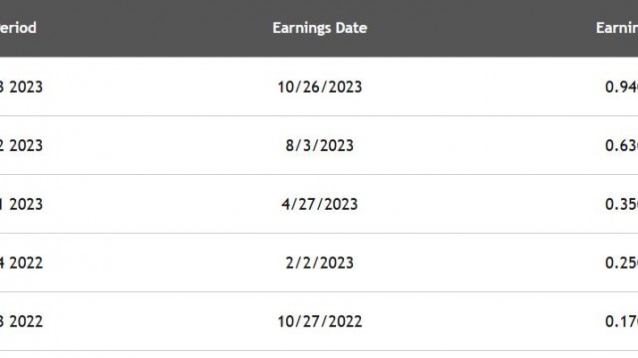Viewport: 638px width, 358px height.
Task: Click the 0.94 earnings value
Action: pos(621,87)
